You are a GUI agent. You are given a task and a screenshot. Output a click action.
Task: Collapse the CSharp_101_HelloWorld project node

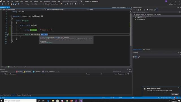[x=134, y=16]
